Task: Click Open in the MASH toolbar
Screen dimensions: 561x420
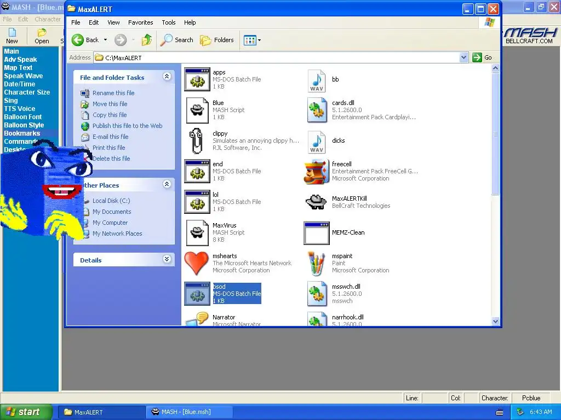Action: [42, 36]
